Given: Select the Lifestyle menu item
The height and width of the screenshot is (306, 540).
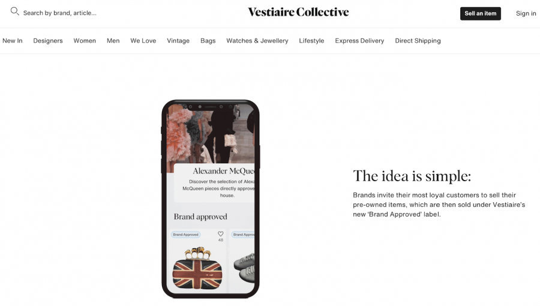Looking at the screenshot, I should click(311, 41).
